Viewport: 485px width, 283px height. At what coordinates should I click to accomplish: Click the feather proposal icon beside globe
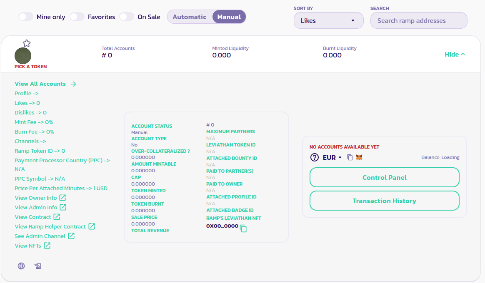38,266
